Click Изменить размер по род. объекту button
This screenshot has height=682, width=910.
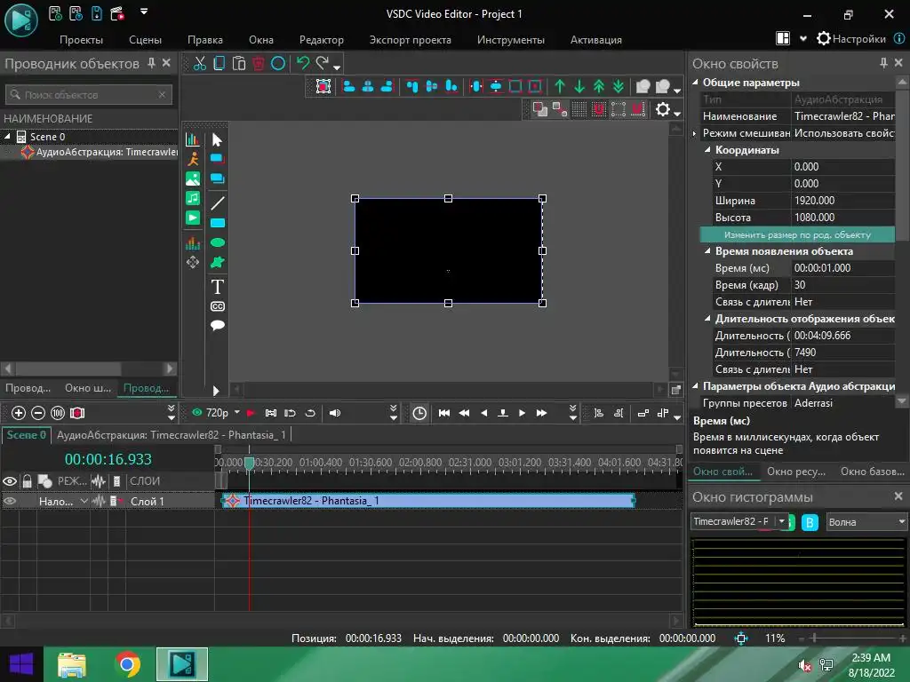point(796,235)
